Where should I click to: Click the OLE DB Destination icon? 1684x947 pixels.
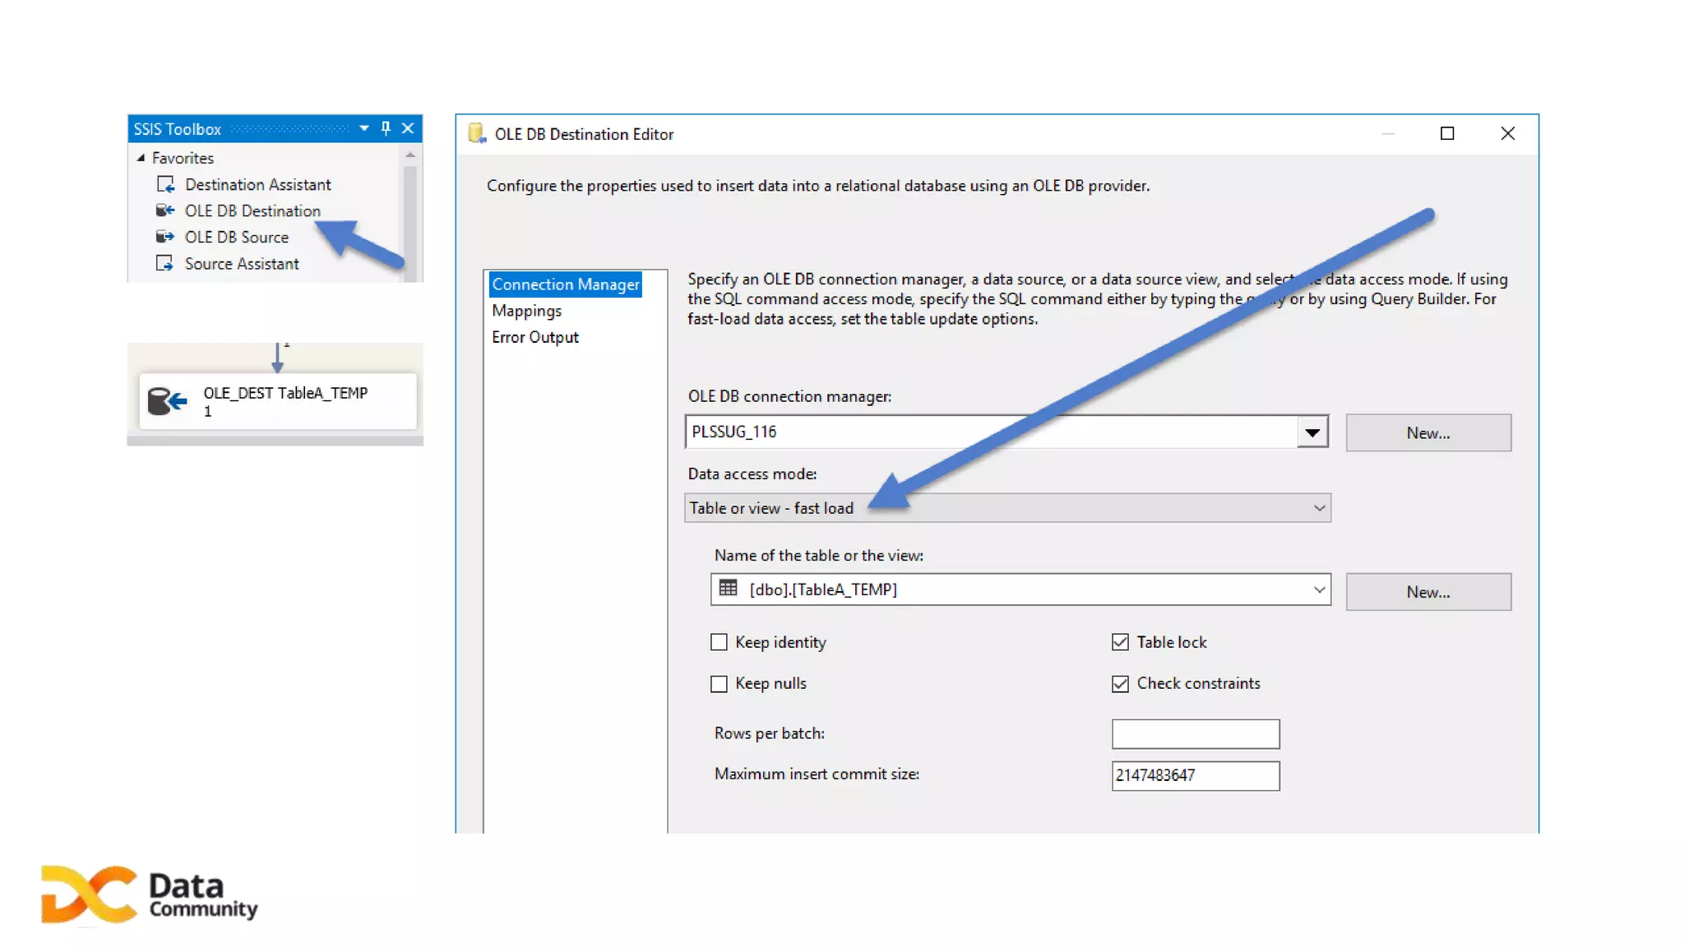pyautogui.click(x=165, y=210)
